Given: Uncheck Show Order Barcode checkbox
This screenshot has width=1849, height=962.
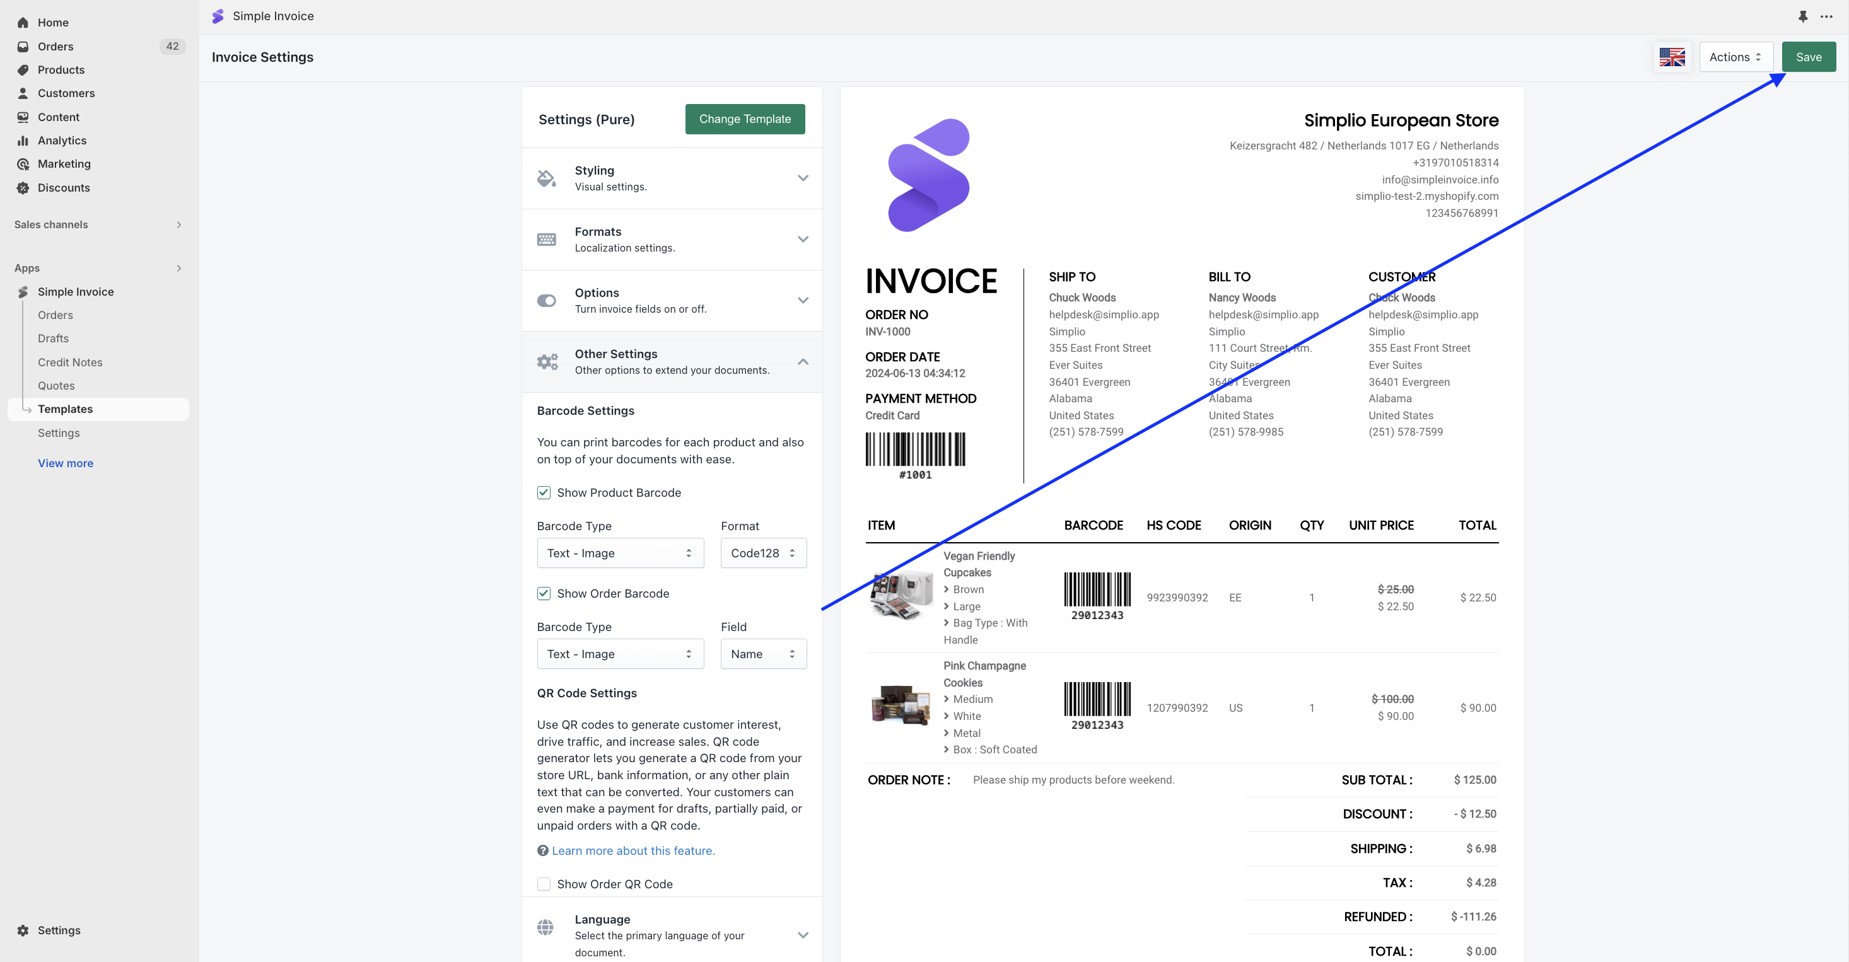Looking at the screenshot, I should [544, 593].
